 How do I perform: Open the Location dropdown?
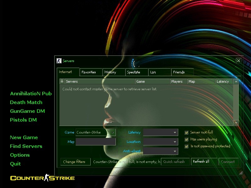coord(175,142)
